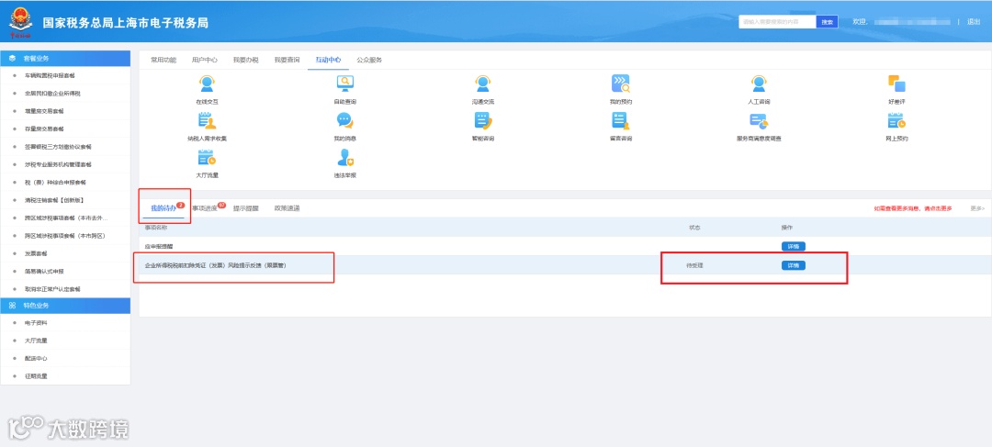992x447 pixels.
Task: Switch to the 我要查询 tab
Action: [287, 60]
